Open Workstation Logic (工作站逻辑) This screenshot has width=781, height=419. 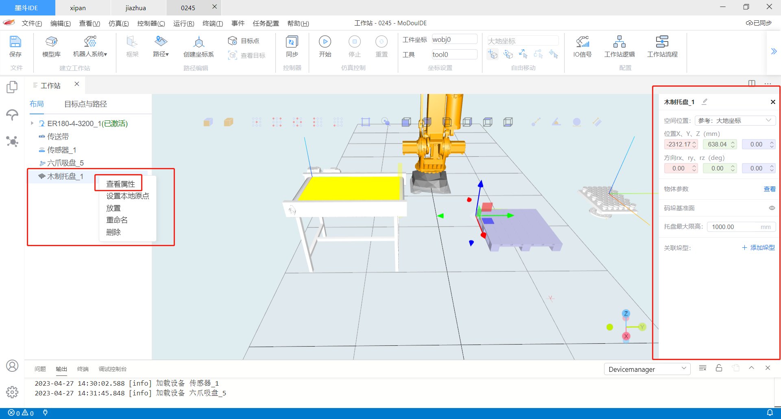pyautogui.click(x=619, y=42)
